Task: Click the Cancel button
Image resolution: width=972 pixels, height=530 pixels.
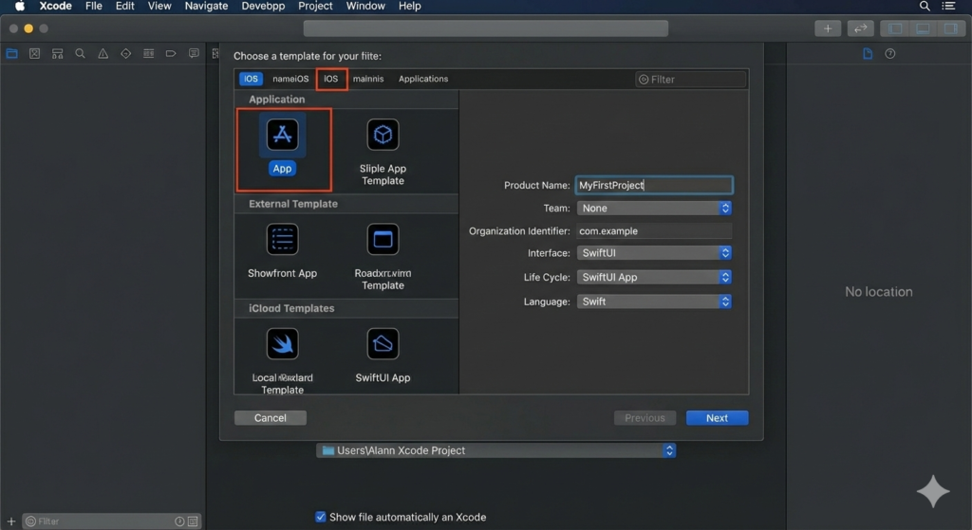Action: click(x=271, y=418)
